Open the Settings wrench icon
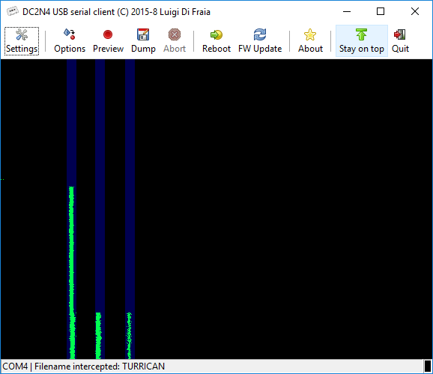This screenshot has width=433, height=374. (x=22, y=34)
